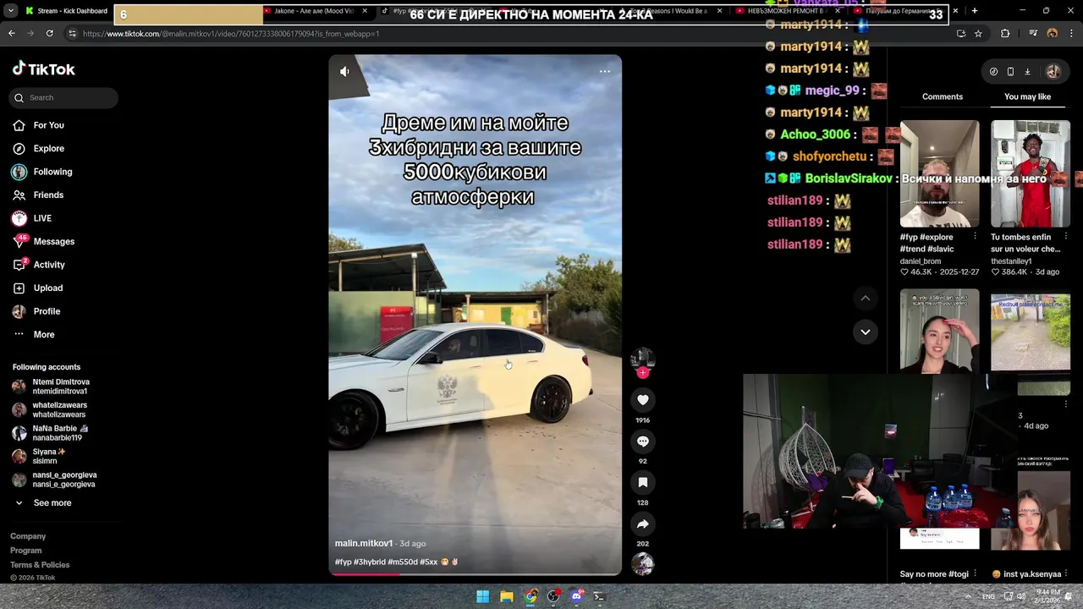This screenshot has width=1083, height=609.
Task: Click the TikTok coins icon in top pill
Action: pyautogui.click(x=993, y=72)
